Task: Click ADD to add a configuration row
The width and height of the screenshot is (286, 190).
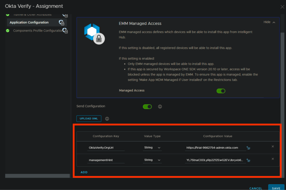Action: pos(84,172)
